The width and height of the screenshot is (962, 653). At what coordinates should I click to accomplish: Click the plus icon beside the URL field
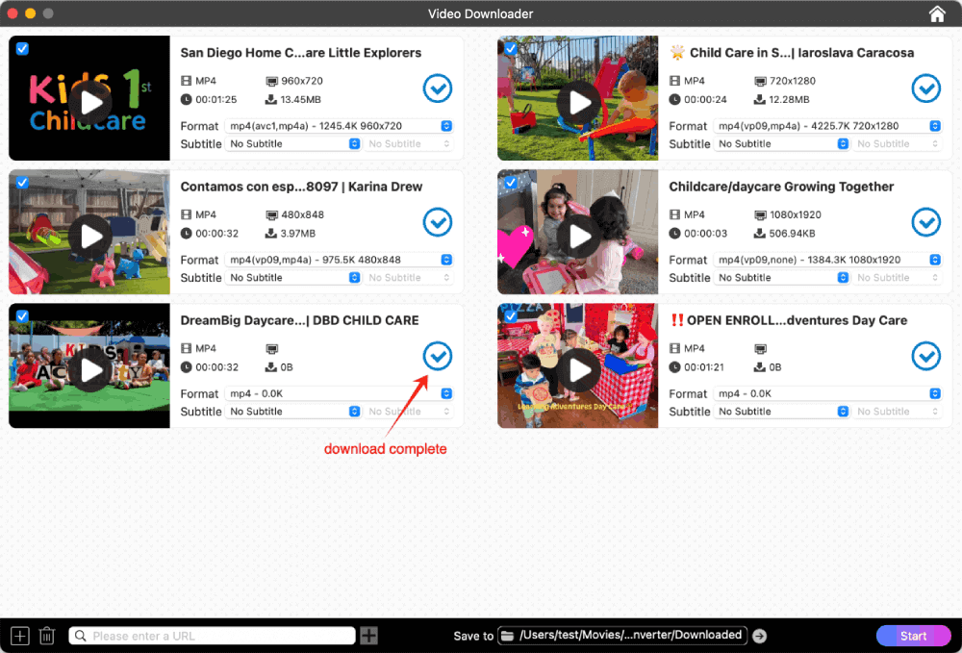[x=368, y=636]
